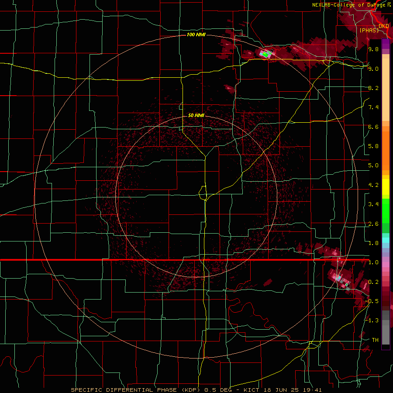Click the 5.8 scale value
The width and height of the screenshot is (393, 393).
[373, 146]
